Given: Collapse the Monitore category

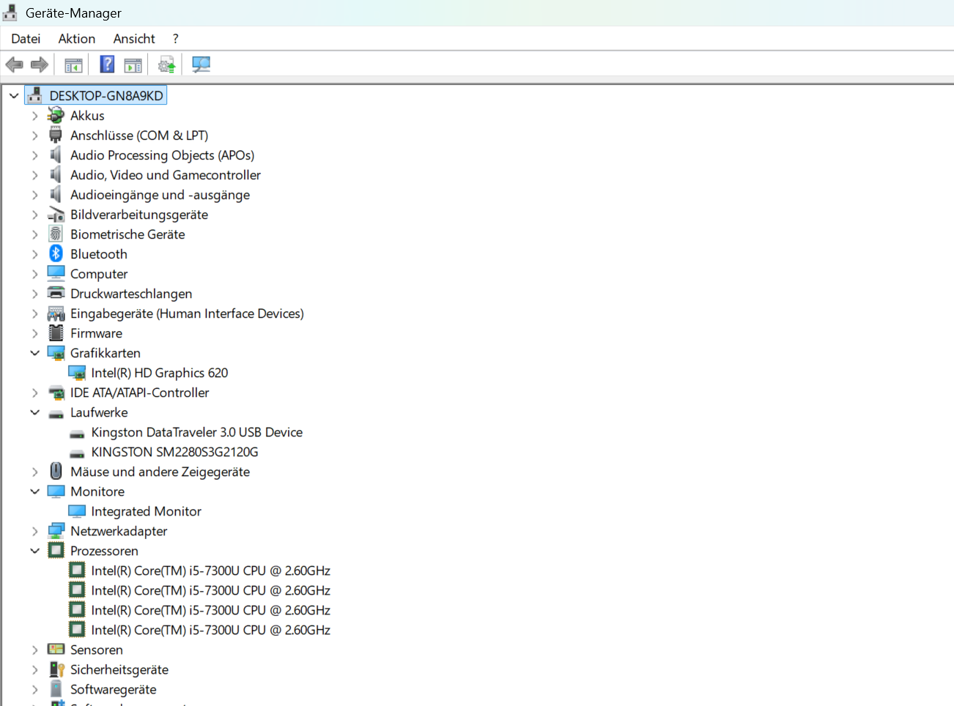Looking at the screenshot, I should [34, 491].
